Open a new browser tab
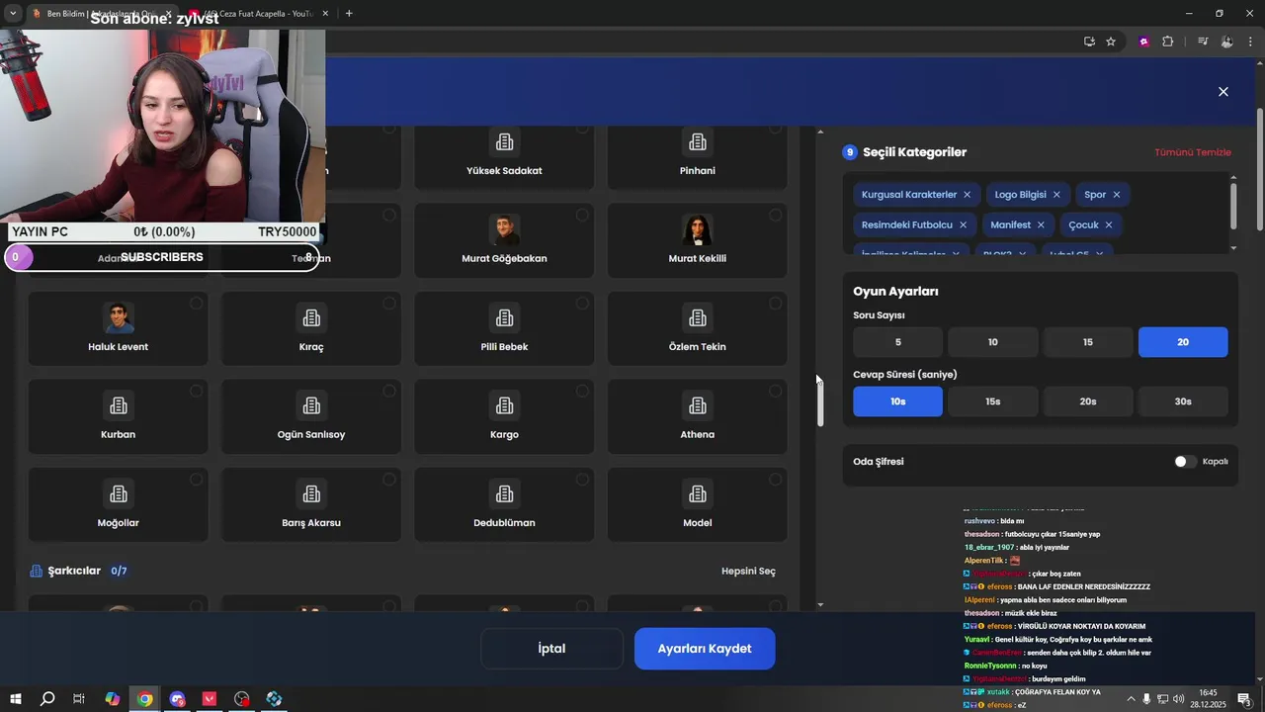Screen dimensions: 1265x712 349,14
